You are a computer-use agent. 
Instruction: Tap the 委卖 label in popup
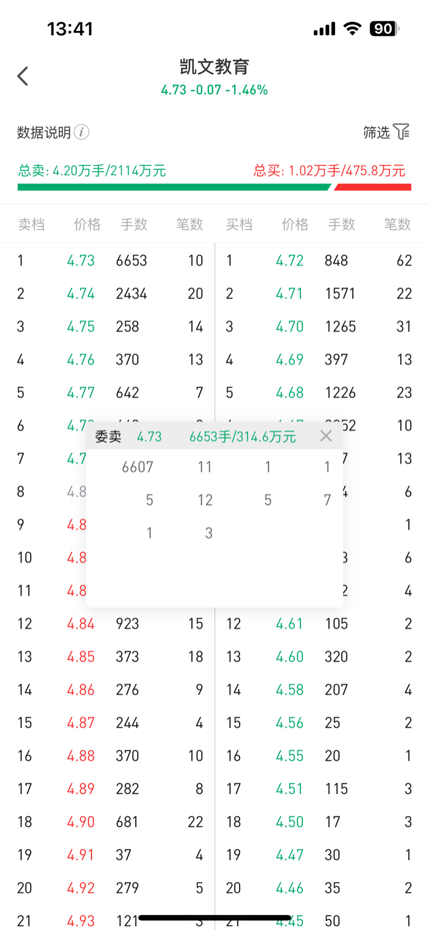[x=108, y=437]
